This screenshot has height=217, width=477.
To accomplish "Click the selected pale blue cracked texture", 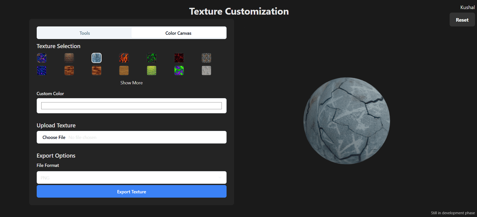I will click(97, 58).
